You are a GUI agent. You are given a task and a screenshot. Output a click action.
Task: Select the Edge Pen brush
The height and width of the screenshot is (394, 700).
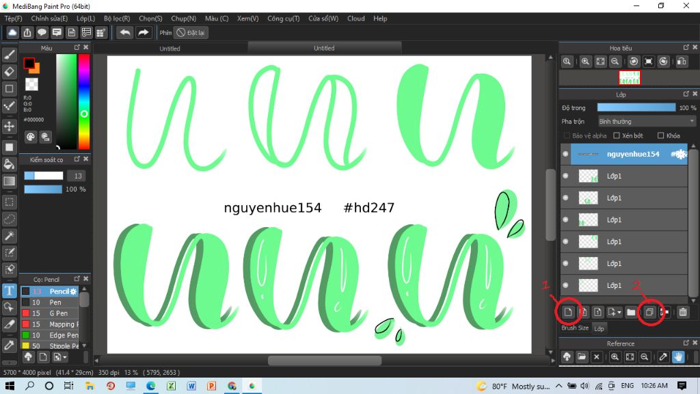coord(49,335)
